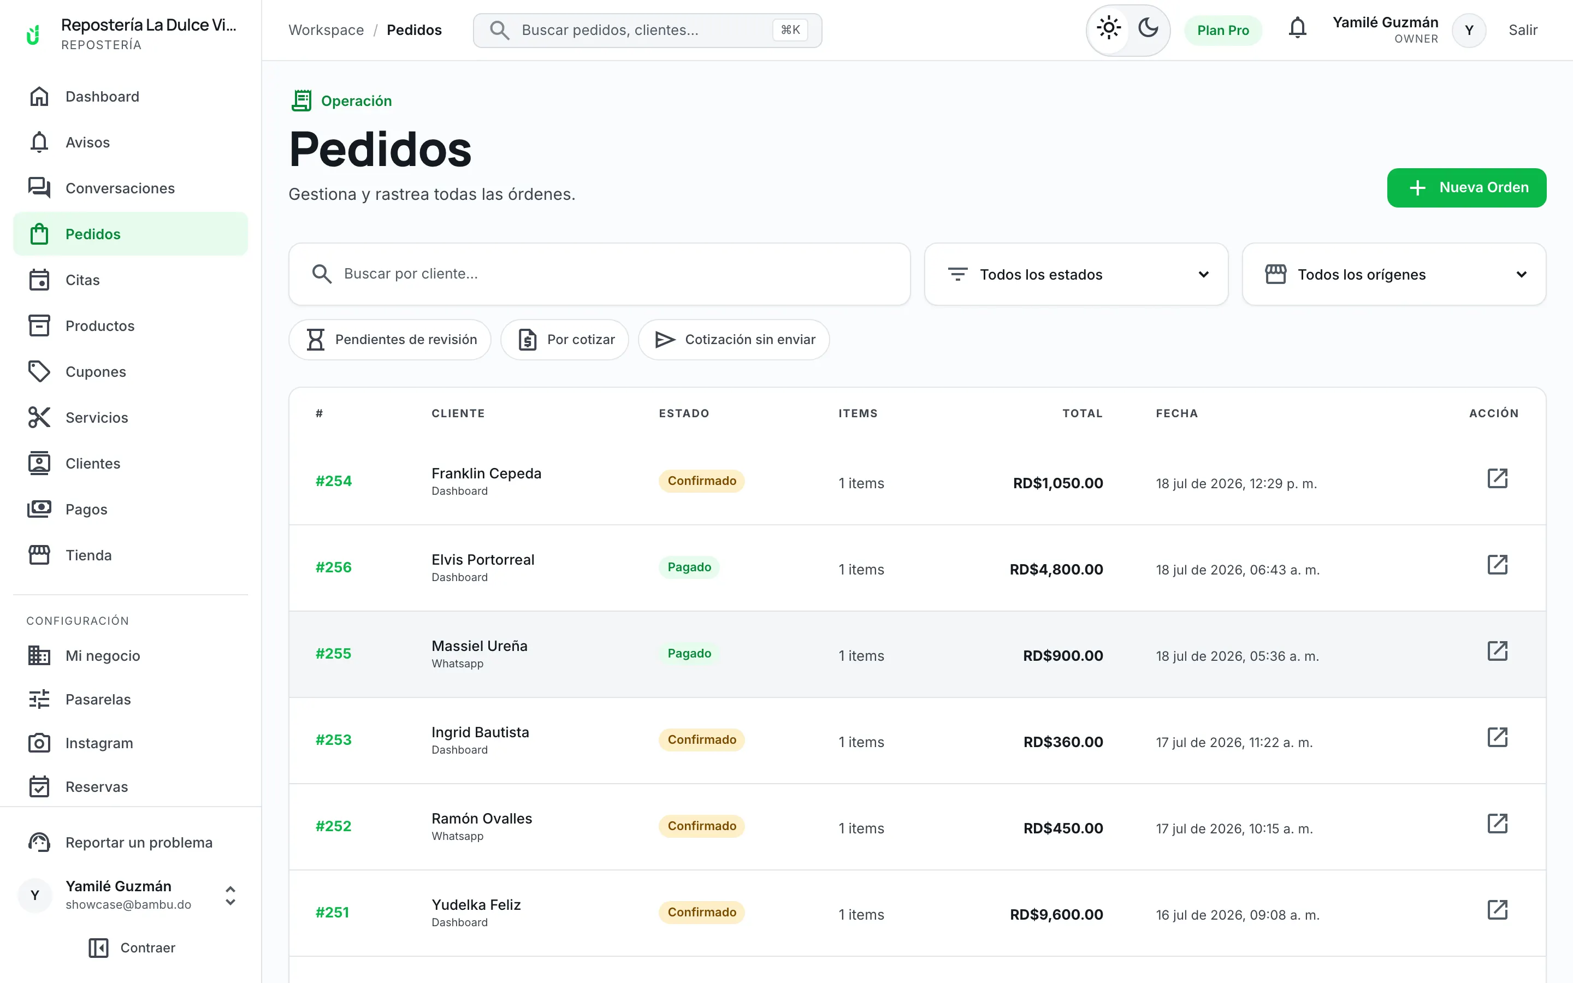Image resolution: width=1573 pixels, height=983 pixels.
Task: Click client name Yudelka Feliz
Action: click(476, 905)
